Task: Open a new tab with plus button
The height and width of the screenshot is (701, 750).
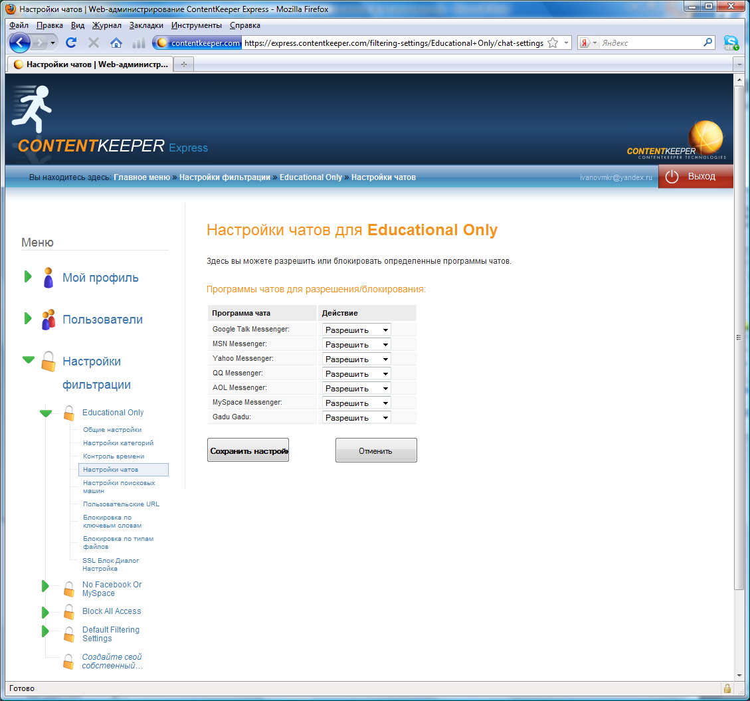Action: click(x=183, y=64)
